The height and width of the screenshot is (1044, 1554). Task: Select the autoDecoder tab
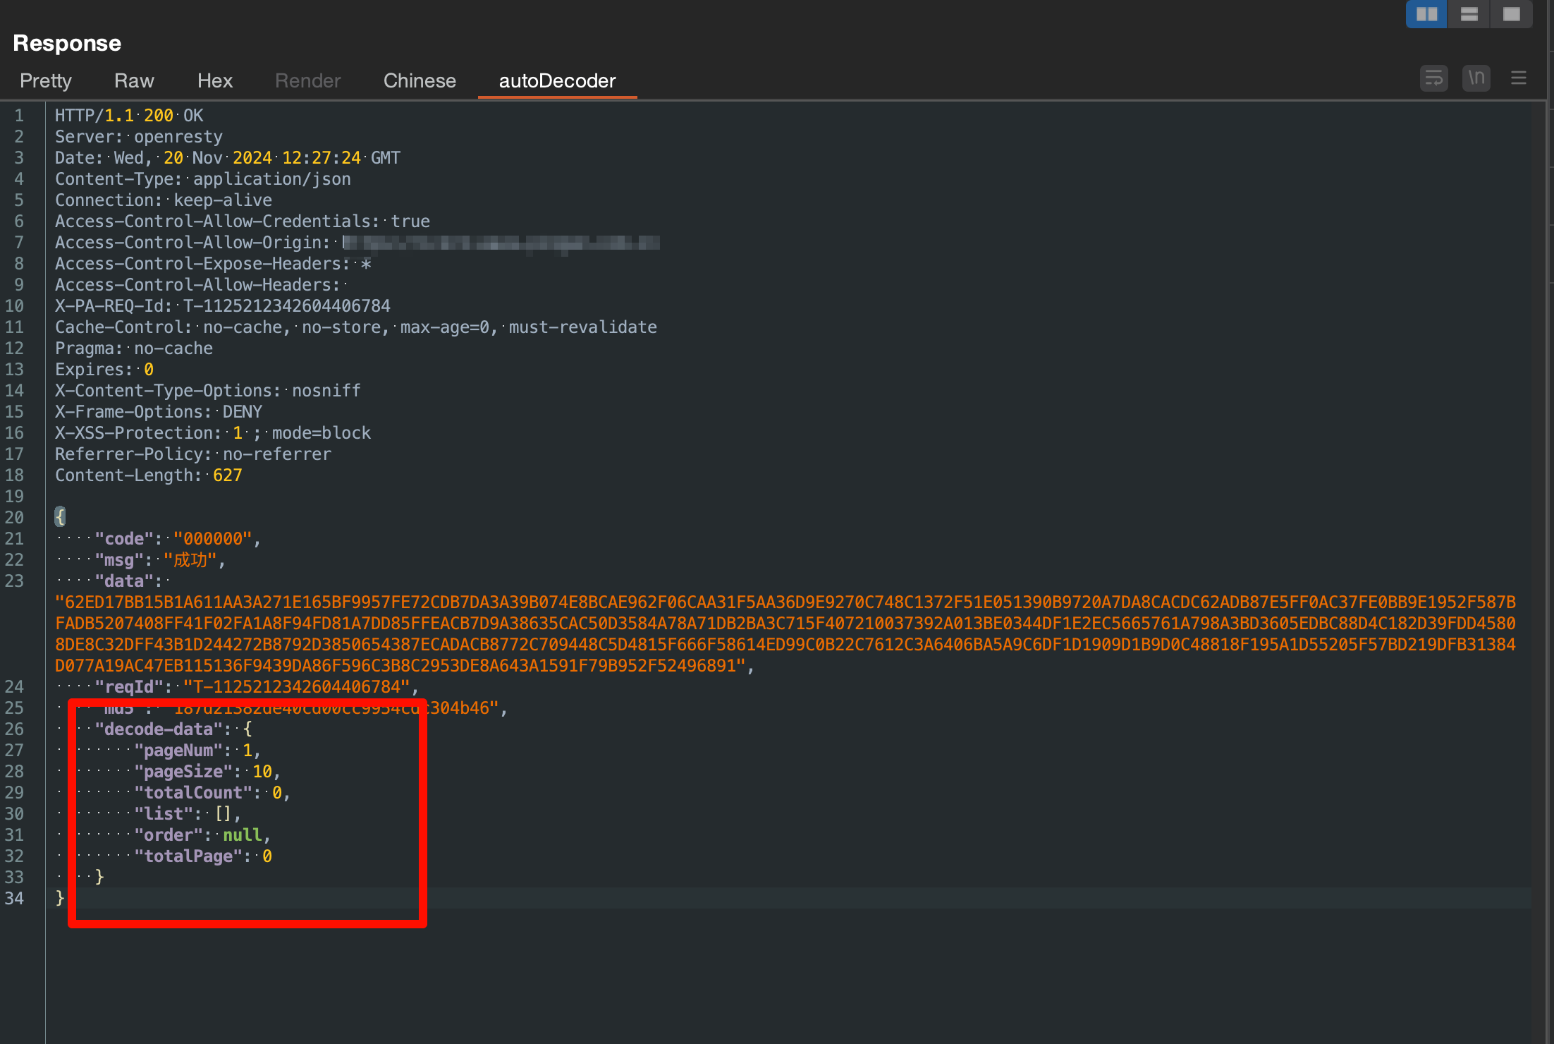click(x=558, y=80)
